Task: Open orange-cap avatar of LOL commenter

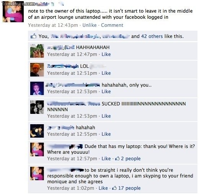Action: click(x=37, y=70)
